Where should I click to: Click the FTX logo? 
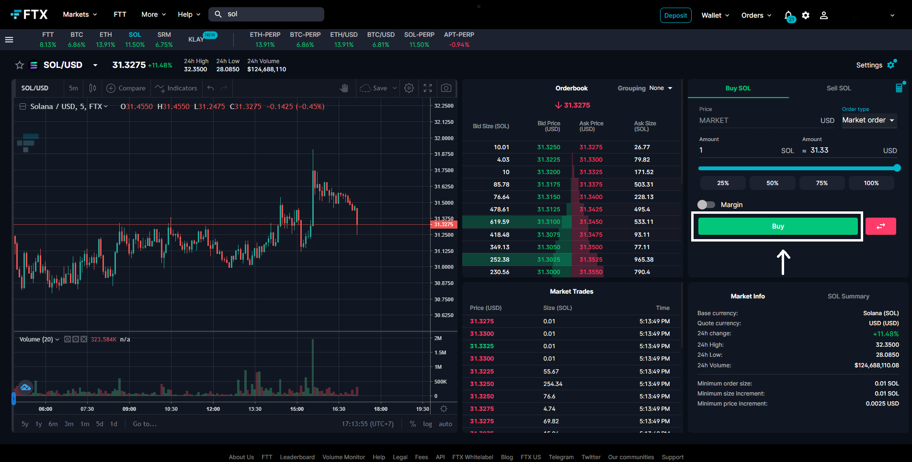point(29,14)
